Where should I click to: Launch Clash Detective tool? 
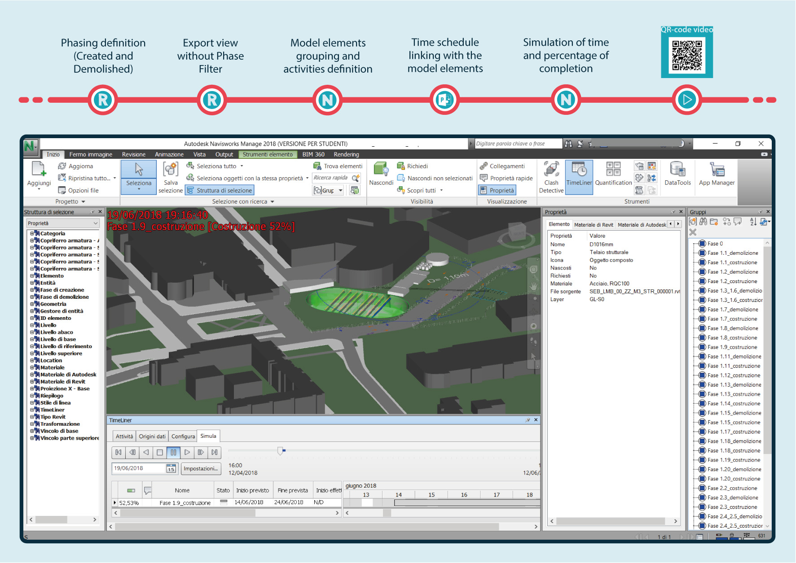[551, 177]
